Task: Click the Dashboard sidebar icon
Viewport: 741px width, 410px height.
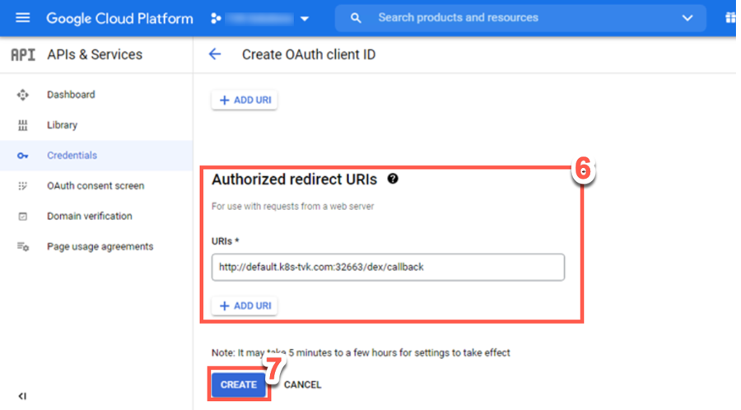Action: coord(22,95)
